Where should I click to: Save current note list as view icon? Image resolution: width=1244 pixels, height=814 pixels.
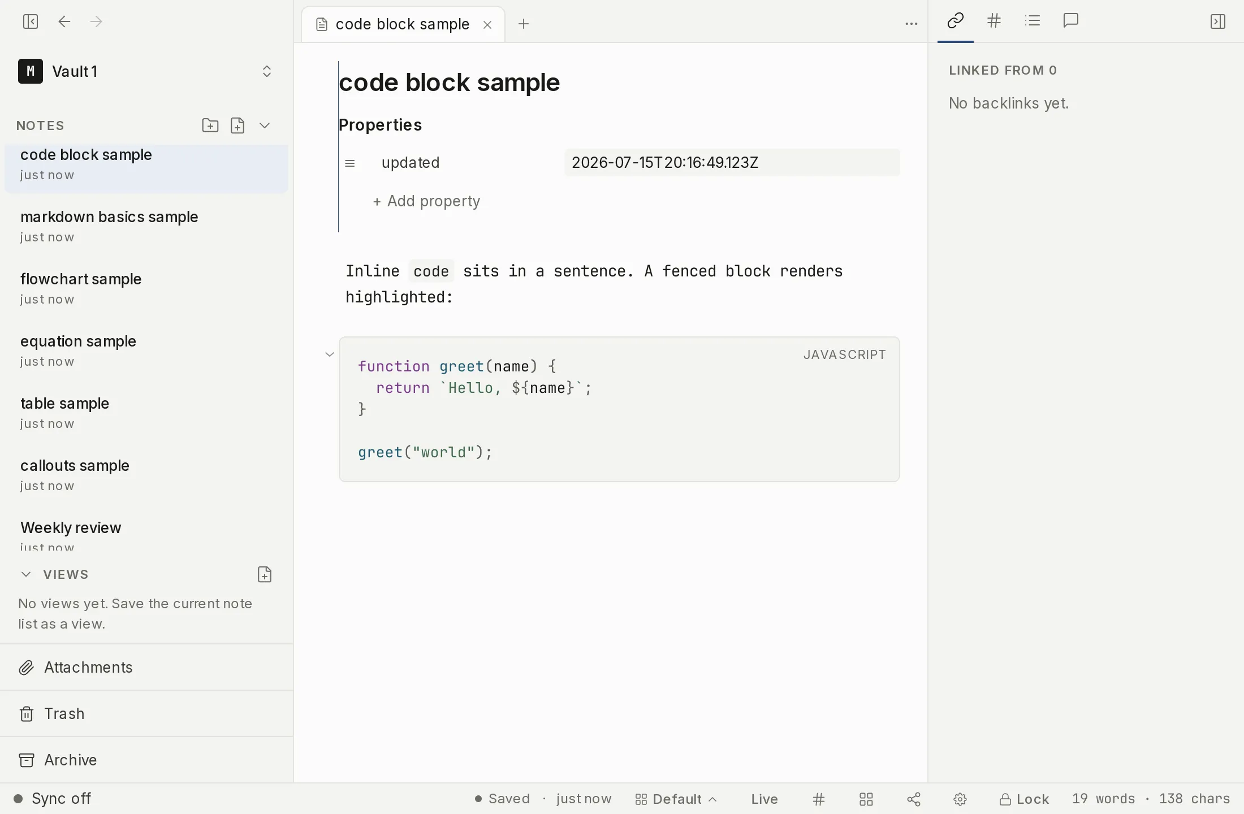tap(265, 574)
